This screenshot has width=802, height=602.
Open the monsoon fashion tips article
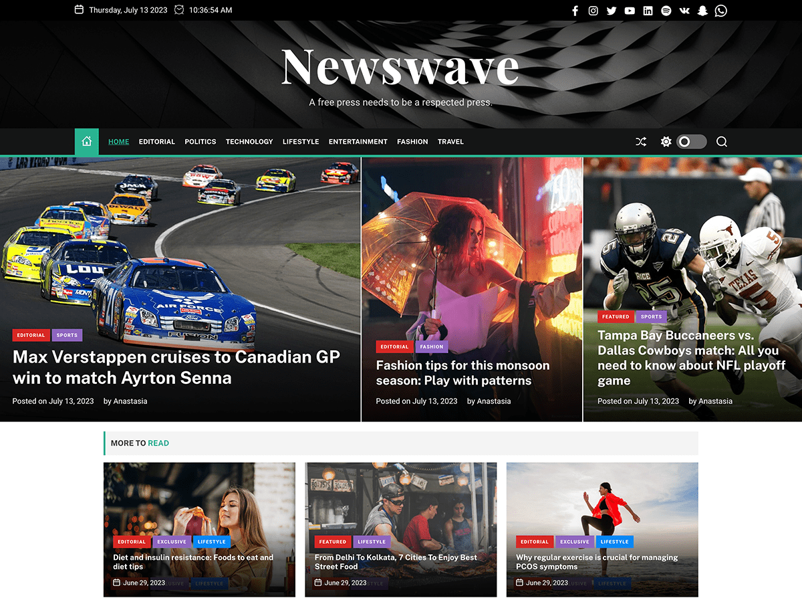coord(462,373)
